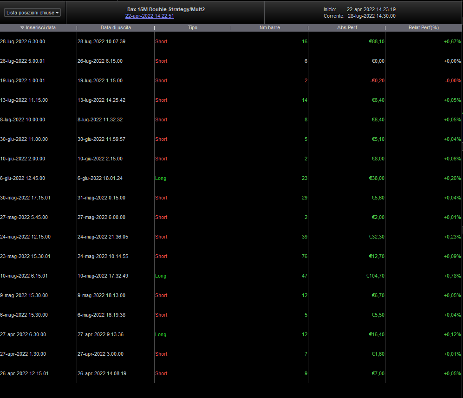Screen dimensions: 463x398
Task: Select exit date 26-apr-2022 14.08.19
Action: pos(102,373)
